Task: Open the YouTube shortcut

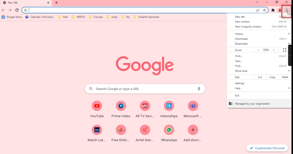Action: pyautogui.click(x=97, y=109)
